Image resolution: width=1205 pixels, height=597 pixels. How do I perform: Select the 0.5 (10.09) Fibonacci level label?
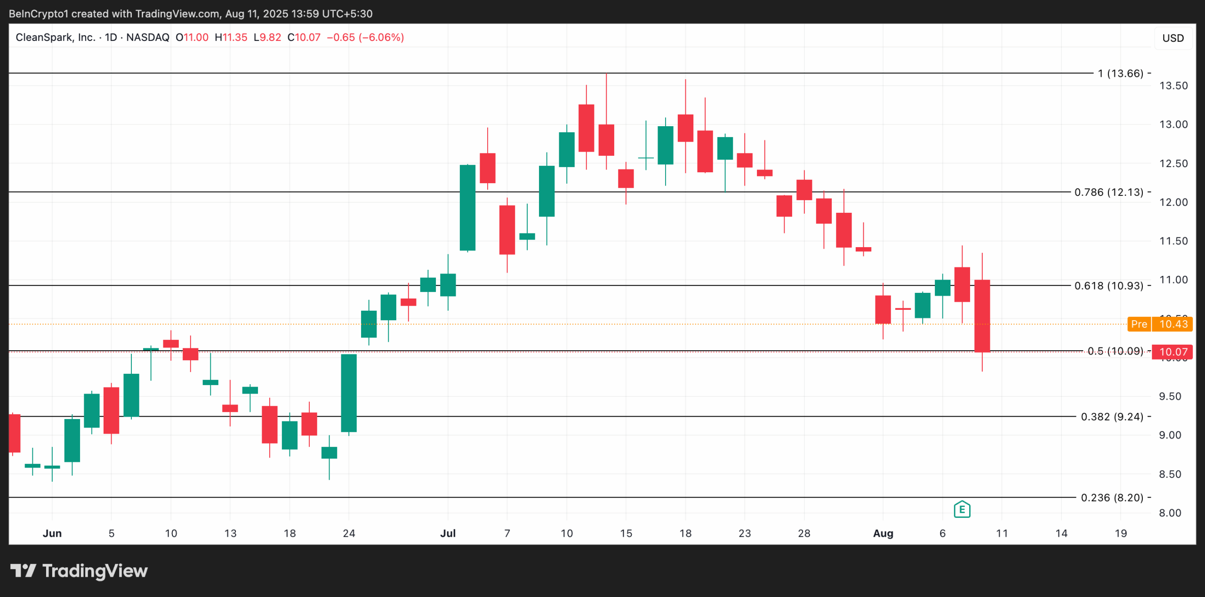(1115, 351)
